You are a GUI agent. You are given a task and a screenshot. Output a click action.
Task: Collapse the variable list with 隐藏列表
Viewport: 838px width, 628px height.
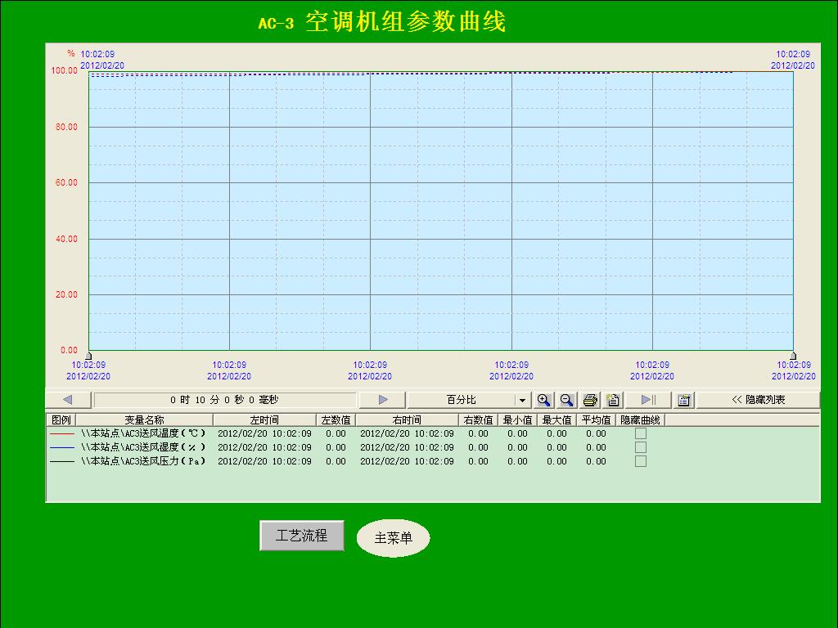coord(758,400)
